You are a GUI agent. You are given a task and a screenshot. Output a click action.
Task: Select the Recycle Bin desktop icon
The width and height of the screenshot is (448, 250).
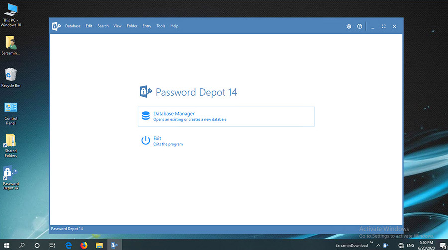point(11,78)
